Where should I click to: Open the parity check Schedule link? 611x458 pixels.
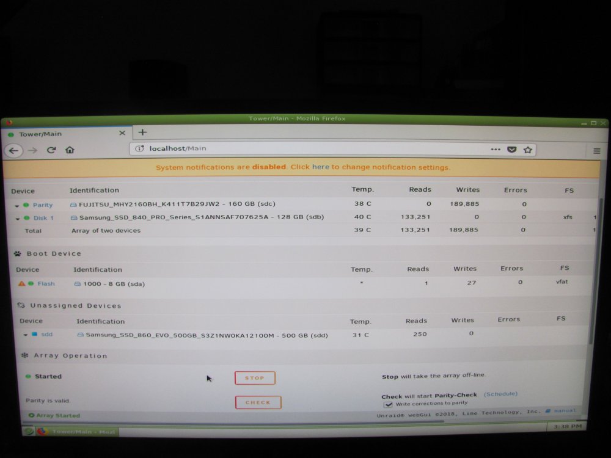point(500,394)
